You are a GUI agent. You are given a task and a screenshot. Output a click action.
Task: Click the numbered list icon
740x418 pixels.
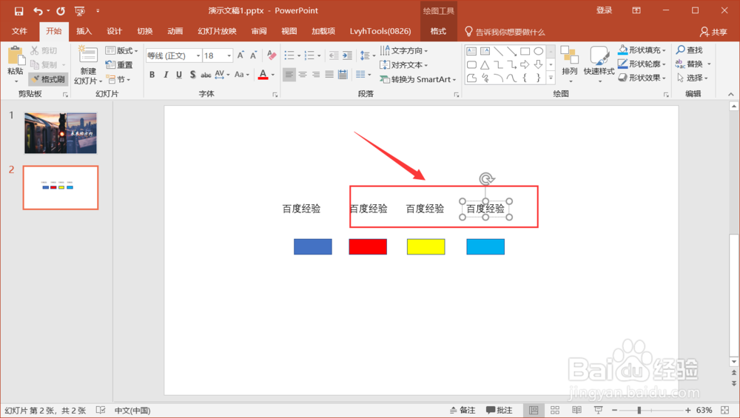coord(309,55)
